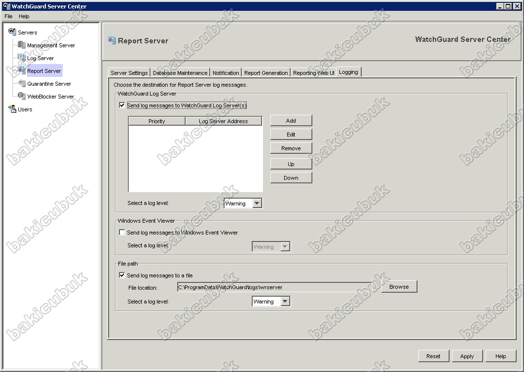Click the Report Server header icon

click(x=112, y=40)
